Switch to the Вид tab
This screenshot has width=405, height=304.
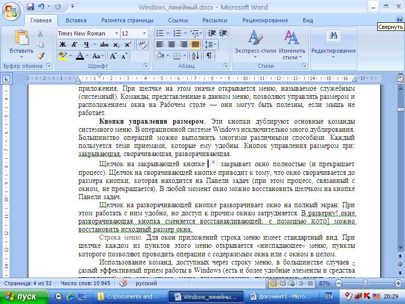point(308,20)
